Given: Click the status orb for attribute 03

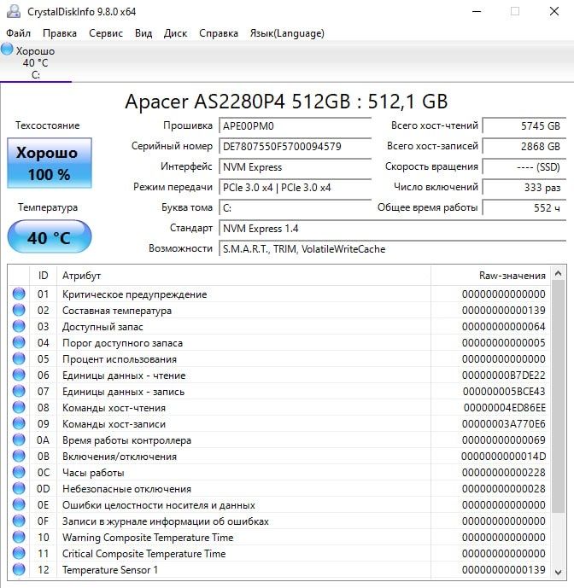Looking at the screenshot, I should point(19,326).
